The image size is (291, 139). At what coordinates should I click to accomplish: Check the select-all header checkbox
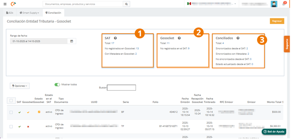(x=11, y=101)
